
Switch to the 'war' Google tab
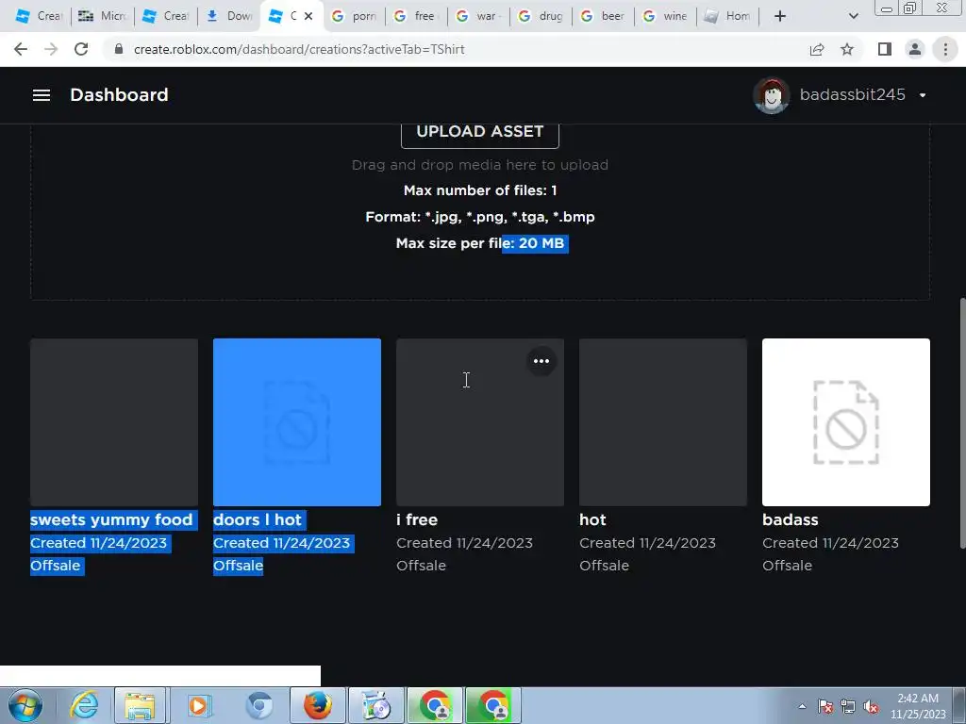478,16
